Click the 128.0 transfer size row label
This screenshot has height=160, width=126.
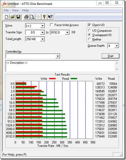pyautogui.click(x=11, y=114)
